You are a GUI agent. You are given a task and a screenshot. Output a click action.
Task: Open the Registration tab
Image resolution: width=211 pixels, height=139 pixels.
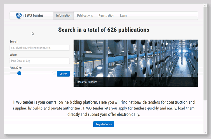[x=106, y=16]
